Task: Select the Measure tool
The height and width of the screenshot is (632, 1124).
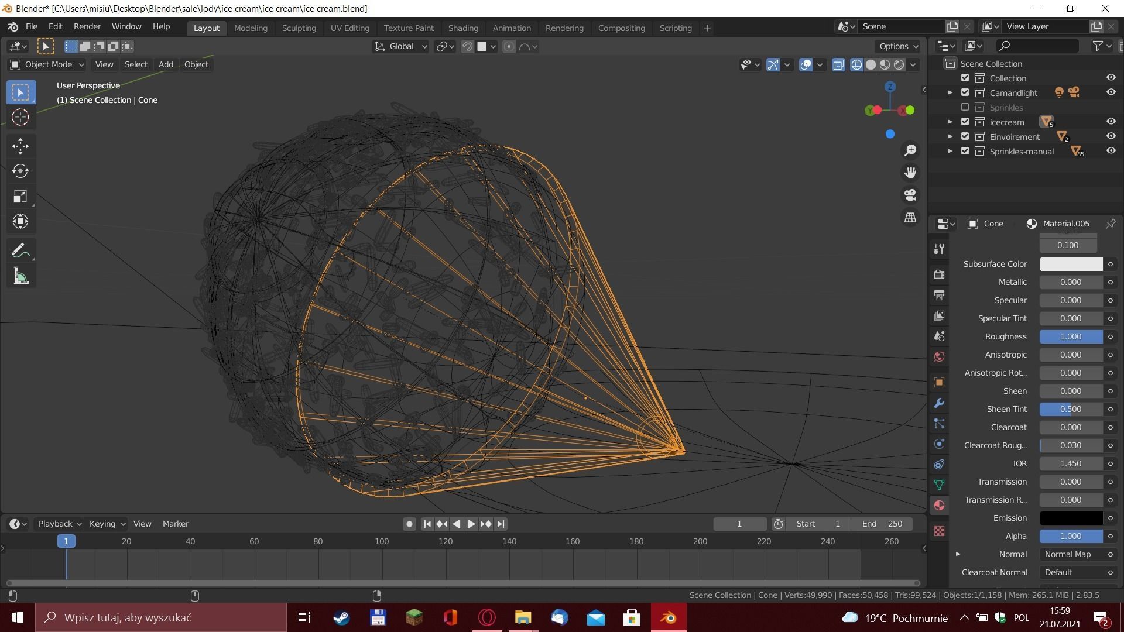Action: 20,276
